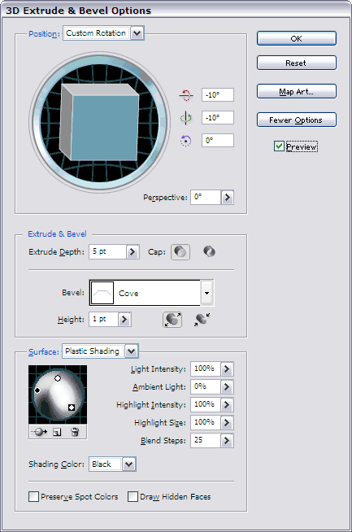Open the Light Intensity slider arrow

point(227,368)
